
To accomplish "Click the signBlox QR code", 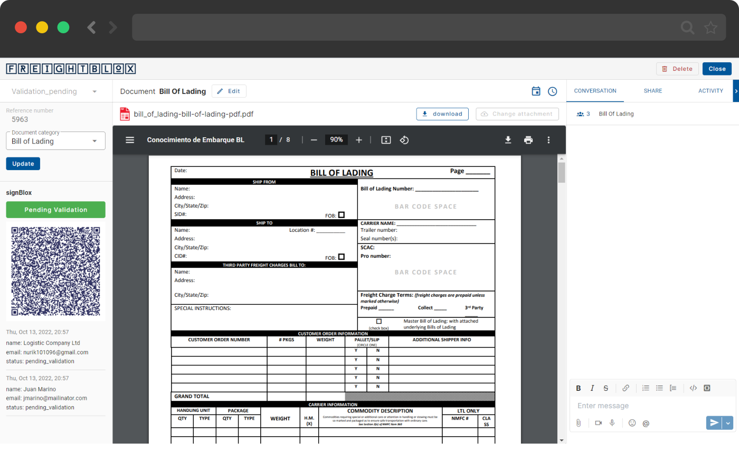I will click(x=56, y=271).
